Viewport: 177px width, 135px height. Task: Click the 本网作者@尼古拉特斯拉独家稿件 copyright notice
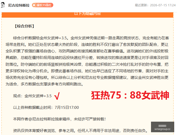click(x=60, y=119)
